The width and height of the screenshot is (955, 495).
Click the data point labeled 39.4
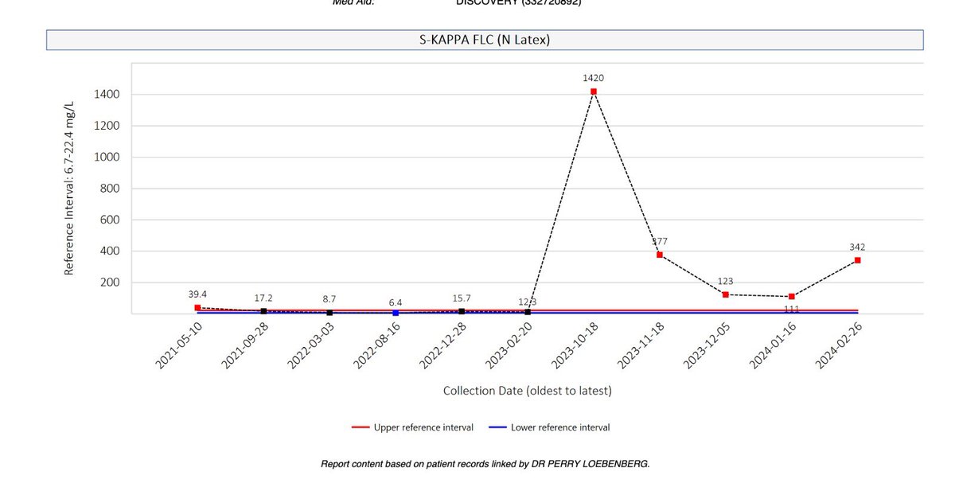197,308
